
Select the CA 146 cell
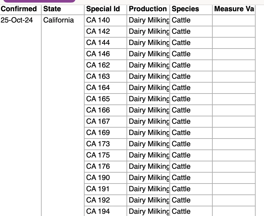106,54
